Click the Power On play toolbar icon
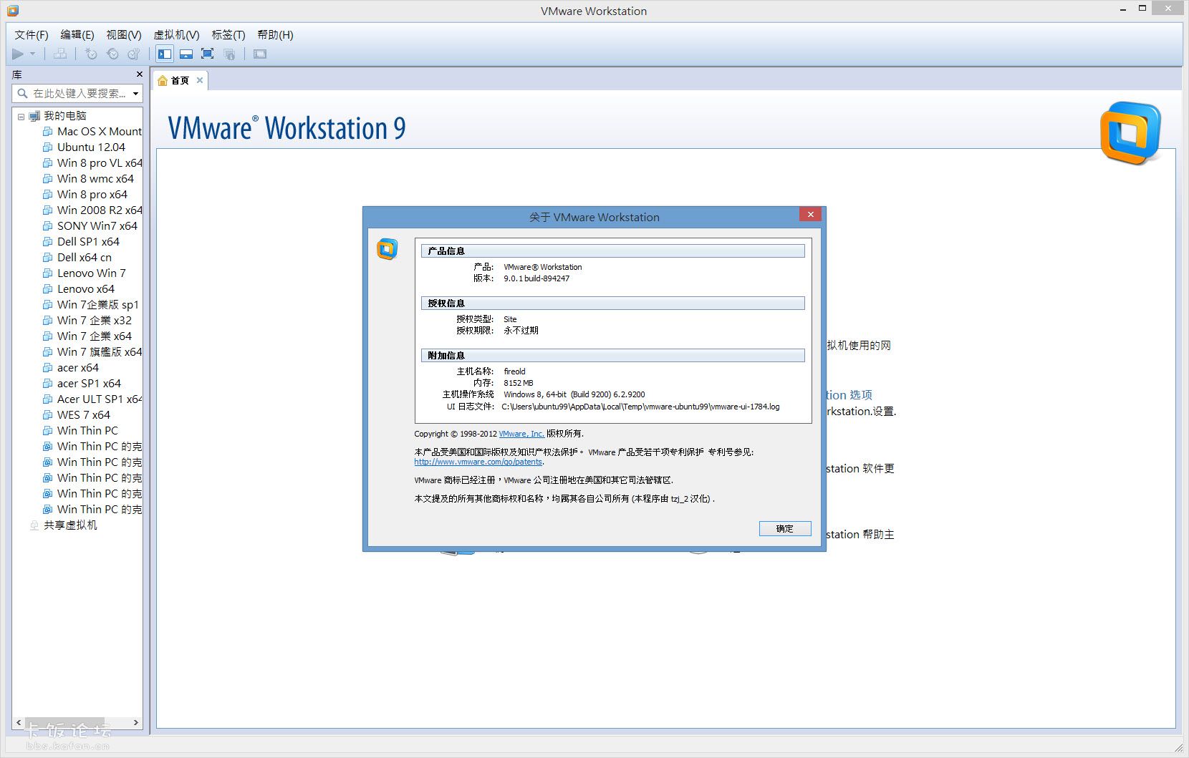This screenshot has width=1189, height=758. (18, 54)
